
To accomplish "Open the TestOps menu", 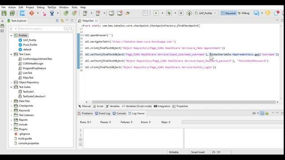I will pyautogui.click(x=52, y=7).
